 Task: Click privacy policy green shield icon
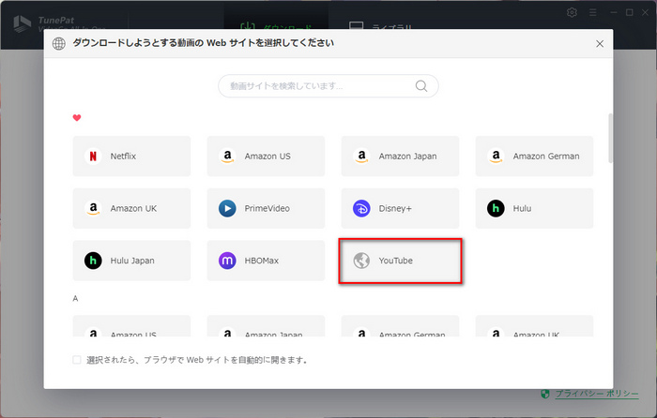pyautogui.click(x=544, y=394)
